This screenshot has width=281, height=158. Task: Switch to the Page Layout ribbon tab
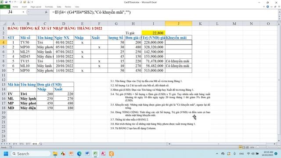point(36,7)
